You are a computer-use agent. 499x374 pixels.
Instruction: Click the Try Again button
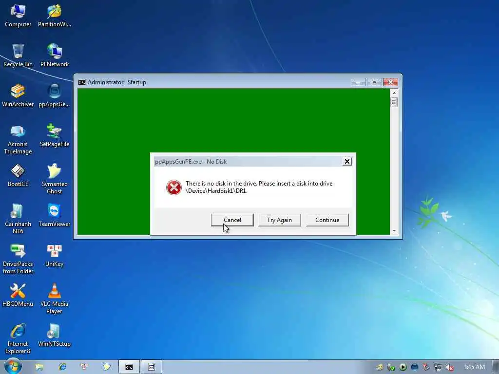(x=279, y=220)
